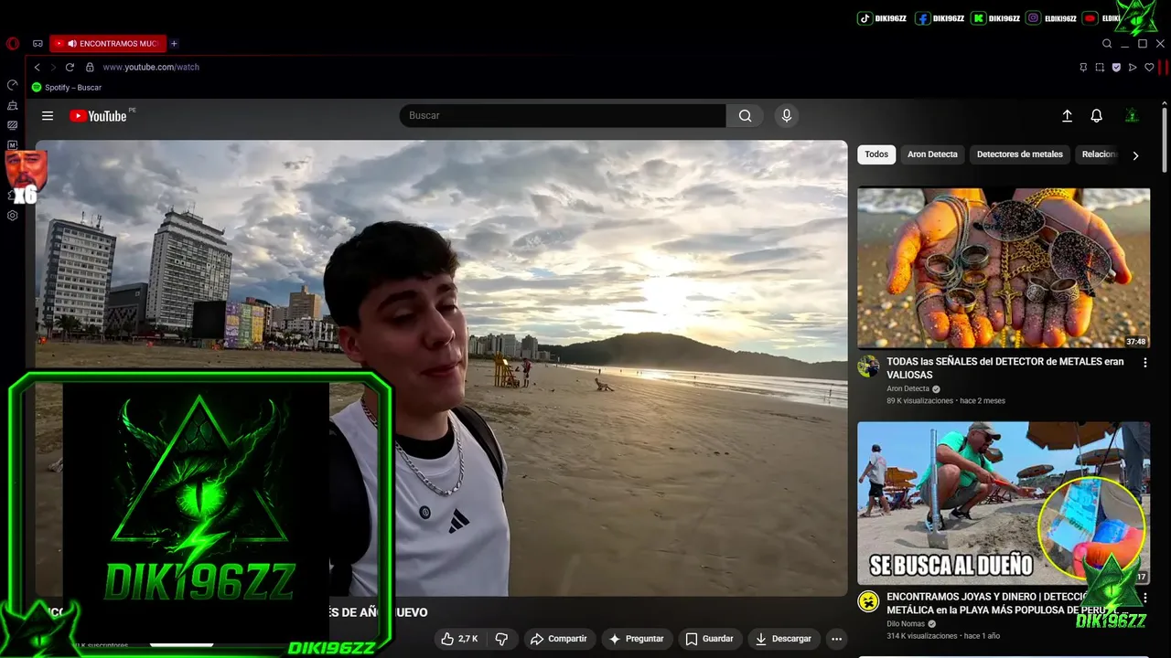Click the Preguntar button
The width and height of the screenshot is (1171, 658).
coord(637,639)
